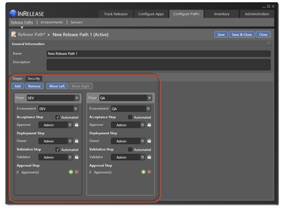Click the email icon beside QA Owner

149,141
